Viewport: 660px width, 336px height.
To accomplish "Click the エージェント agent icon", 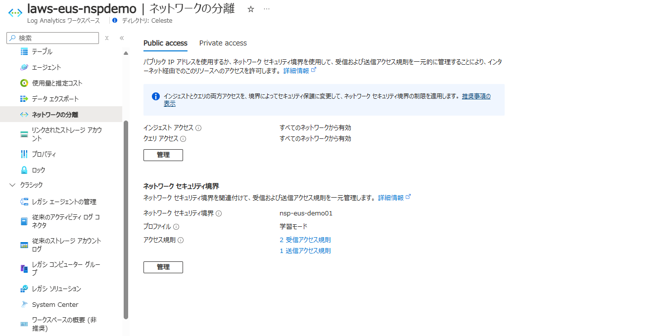I will coord(24,67).
